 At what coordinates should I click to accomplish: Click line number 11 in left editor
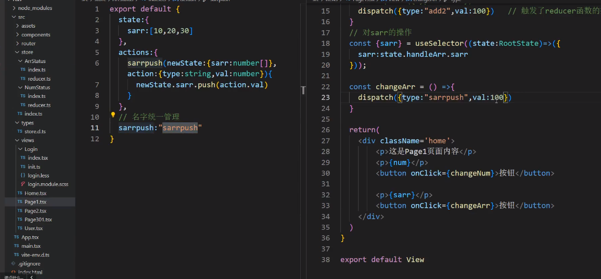click(x=95, y=128)
